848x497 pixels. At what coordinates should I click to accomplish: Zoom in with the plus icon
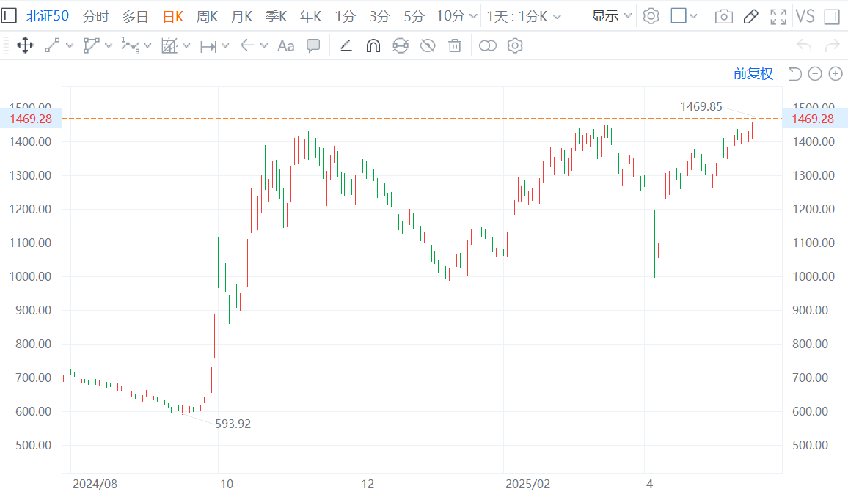click(836, 73)
